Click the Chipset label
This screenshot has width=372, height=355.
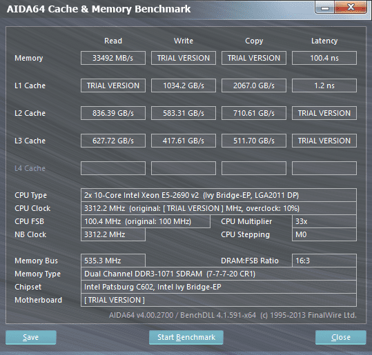(28, 287)
